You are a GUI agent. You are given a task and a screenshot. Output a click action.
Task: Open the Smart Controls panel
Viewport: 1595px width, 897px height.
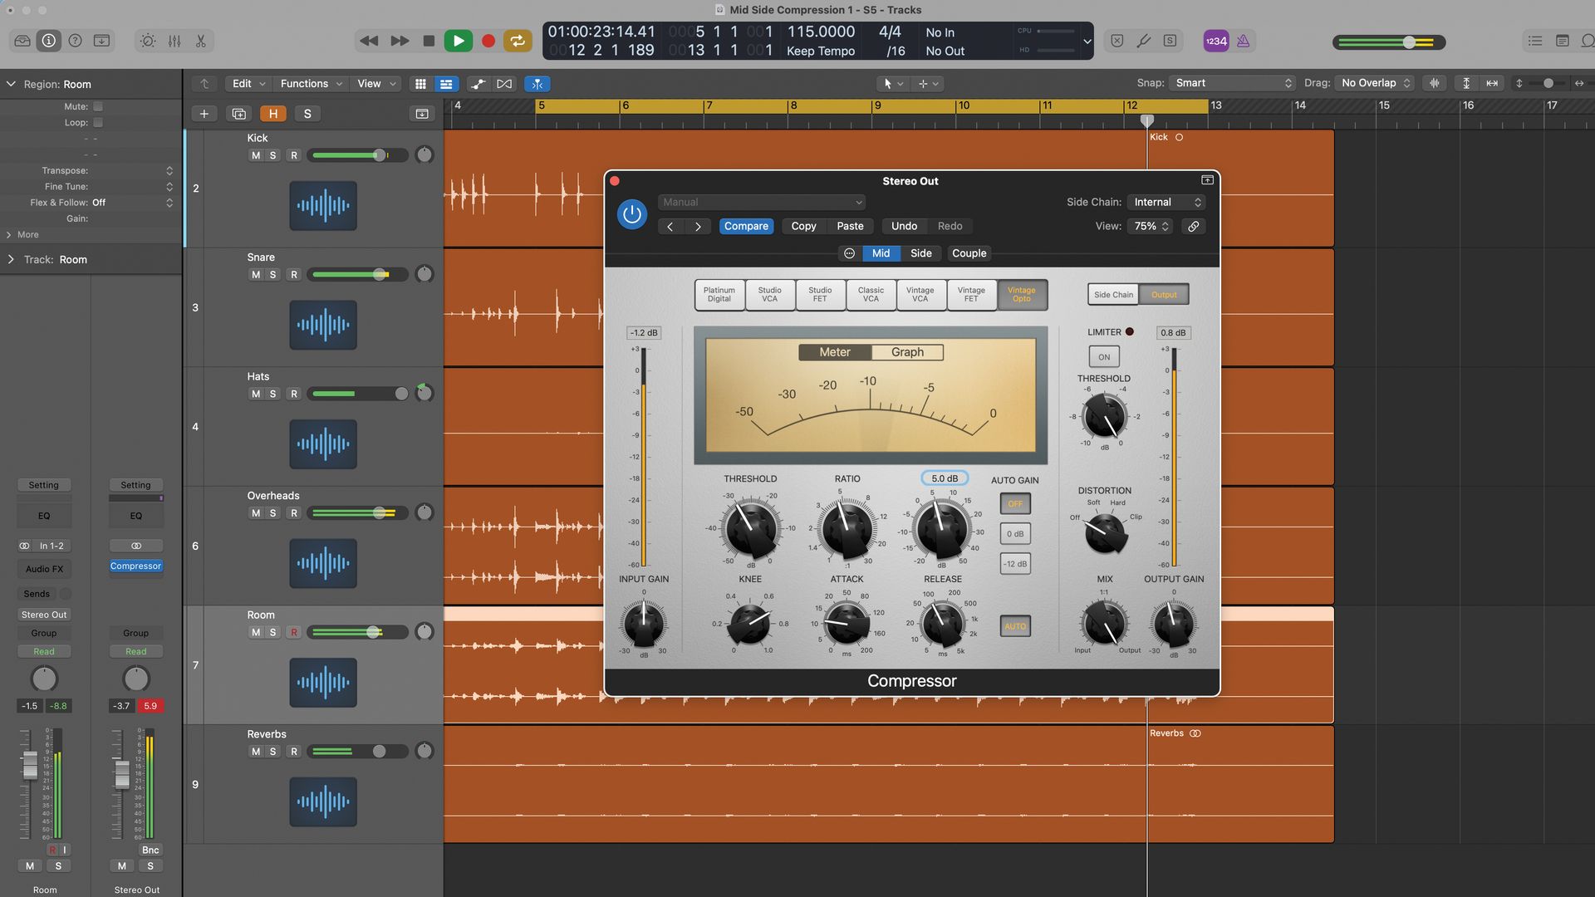pos(147,40)
